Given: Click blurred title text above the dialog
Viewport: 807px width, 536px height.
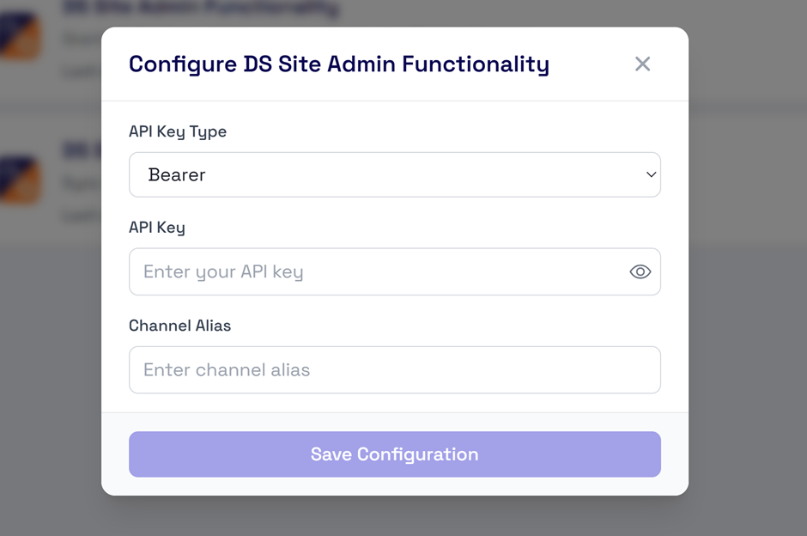Looking at the screenshot, I should click(x=201, y=9).
